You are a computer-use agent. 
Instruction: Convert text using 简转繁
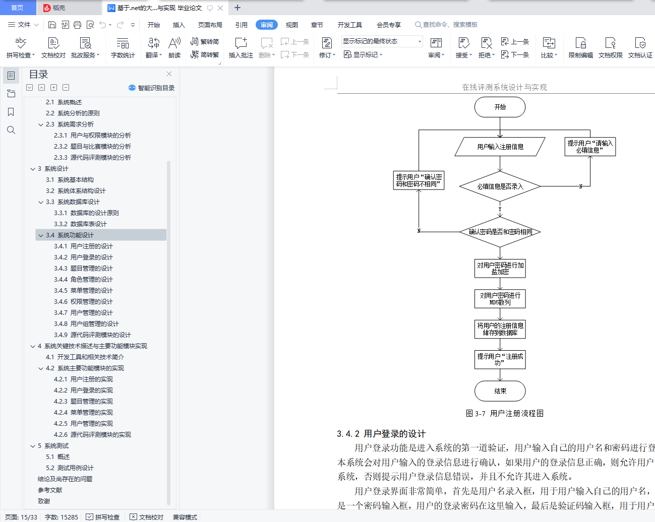coord(205,54)
